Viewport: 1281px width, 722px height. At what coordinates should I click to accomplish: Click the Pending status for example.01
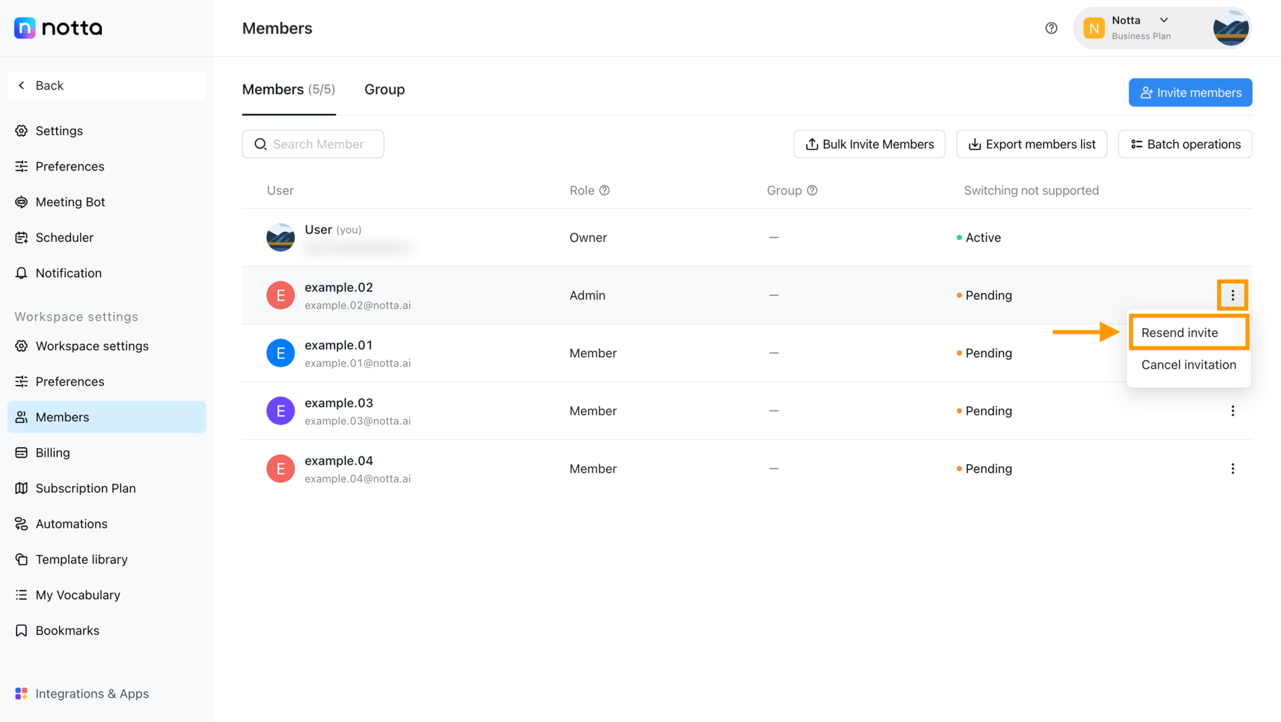(x=984, y=353)
